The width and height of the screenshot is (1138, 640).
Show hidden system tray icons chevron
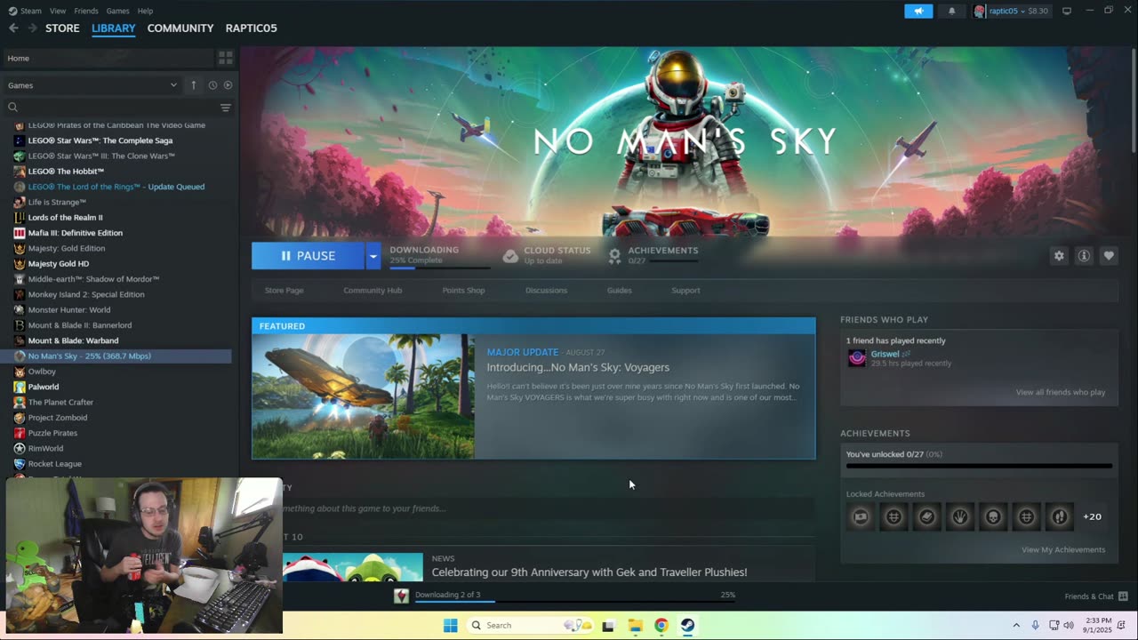(1016, 625)
